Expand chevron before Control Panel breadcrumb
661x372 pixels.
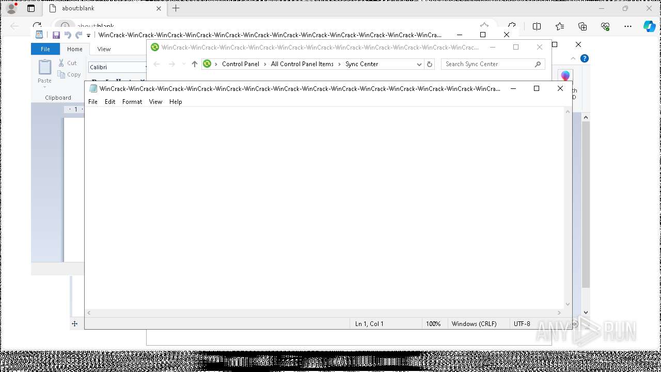216,64
